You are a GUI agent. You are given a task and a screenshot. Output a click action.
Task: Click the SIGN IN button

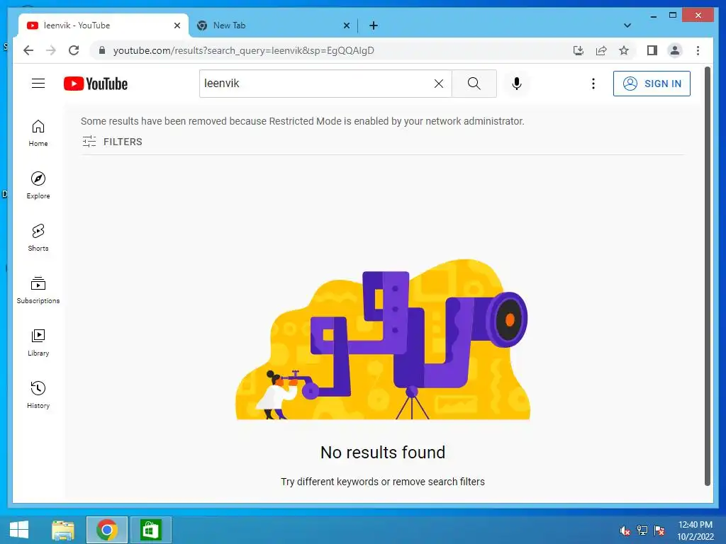(652, 84)
